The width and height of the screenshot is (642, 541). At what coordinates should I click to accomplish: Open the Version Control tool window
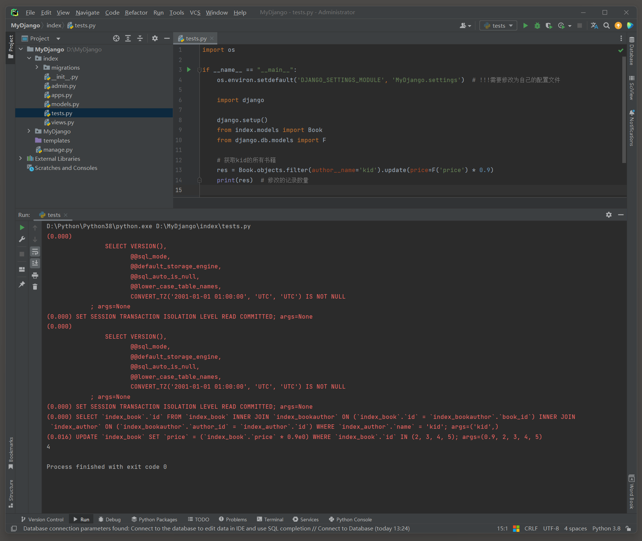point(42,519)
